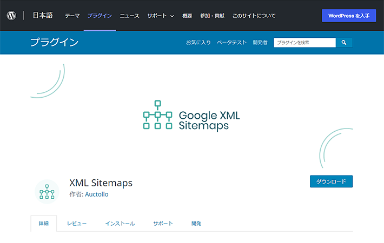Expand the サポート dropdown chevron
This screenshot has height=243, width=384.
point(172,16)
